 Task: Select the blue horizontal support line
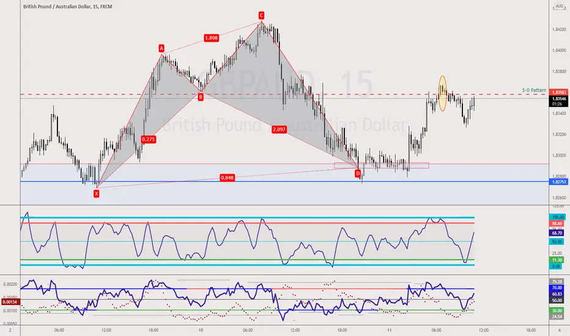tap(284, 181)
